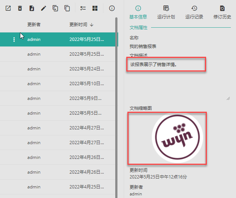Switch to grid tile view icon
This screenshot has height=198, width=236.
click(x=95, y=8)
